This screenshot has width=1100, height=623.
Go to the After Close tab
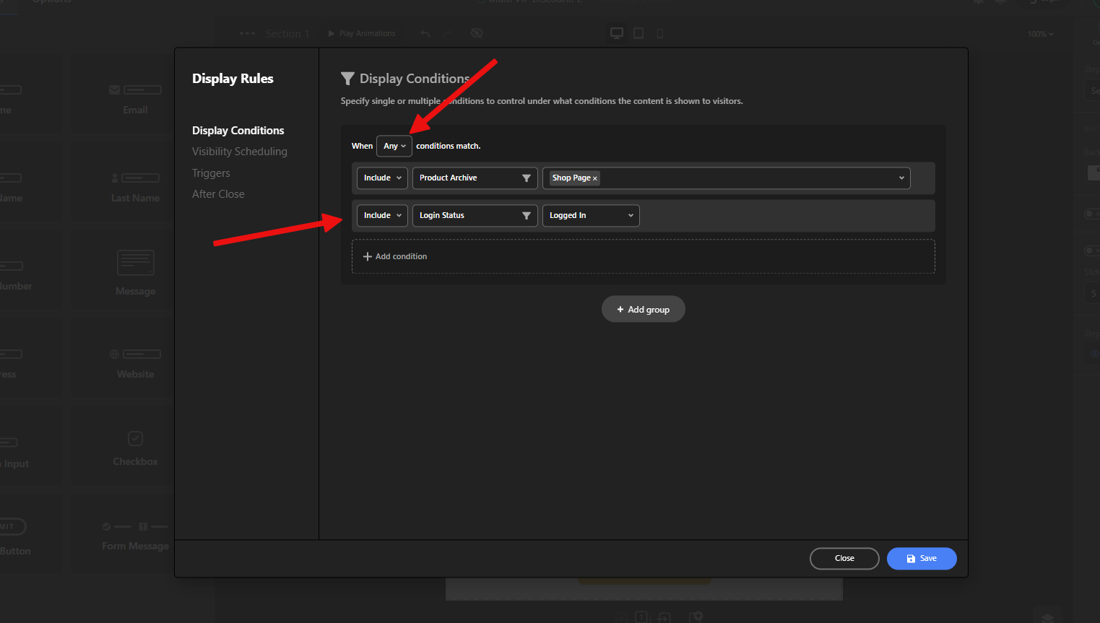pos(218,194)
